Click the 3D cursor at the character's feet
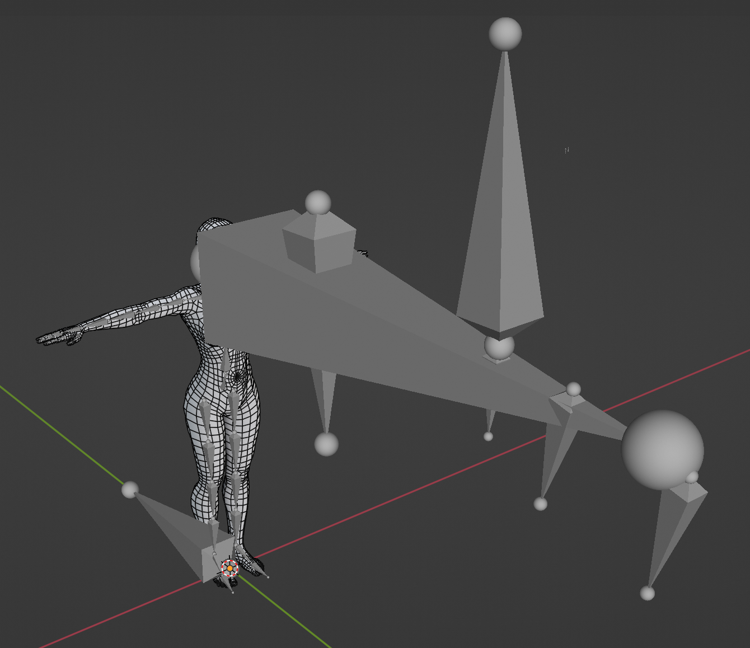 point(229,569)
